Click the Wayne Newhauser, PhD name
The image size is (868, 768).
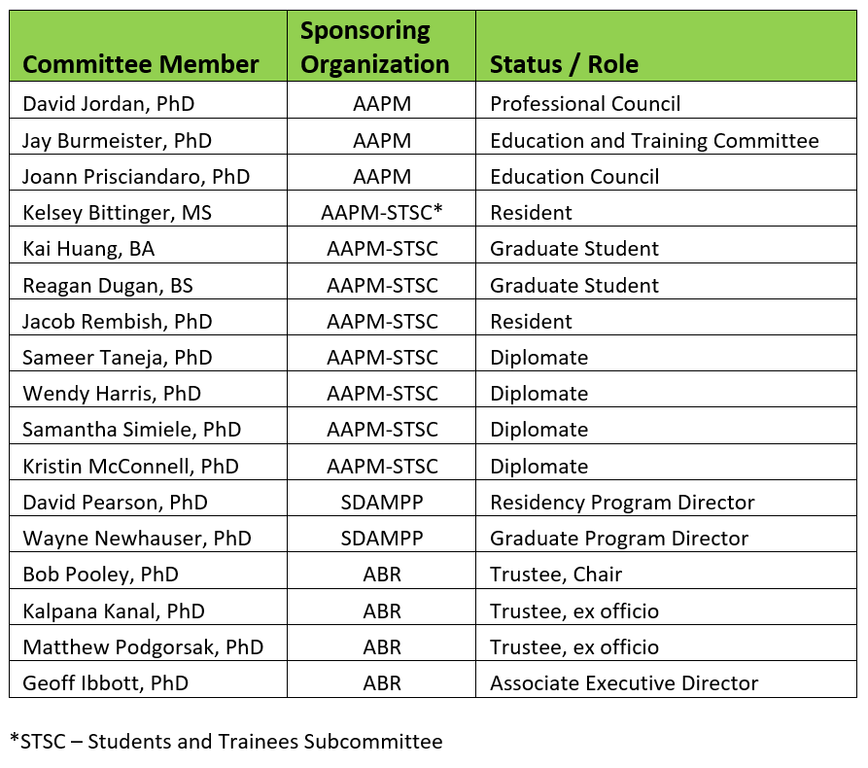(137, 539)
